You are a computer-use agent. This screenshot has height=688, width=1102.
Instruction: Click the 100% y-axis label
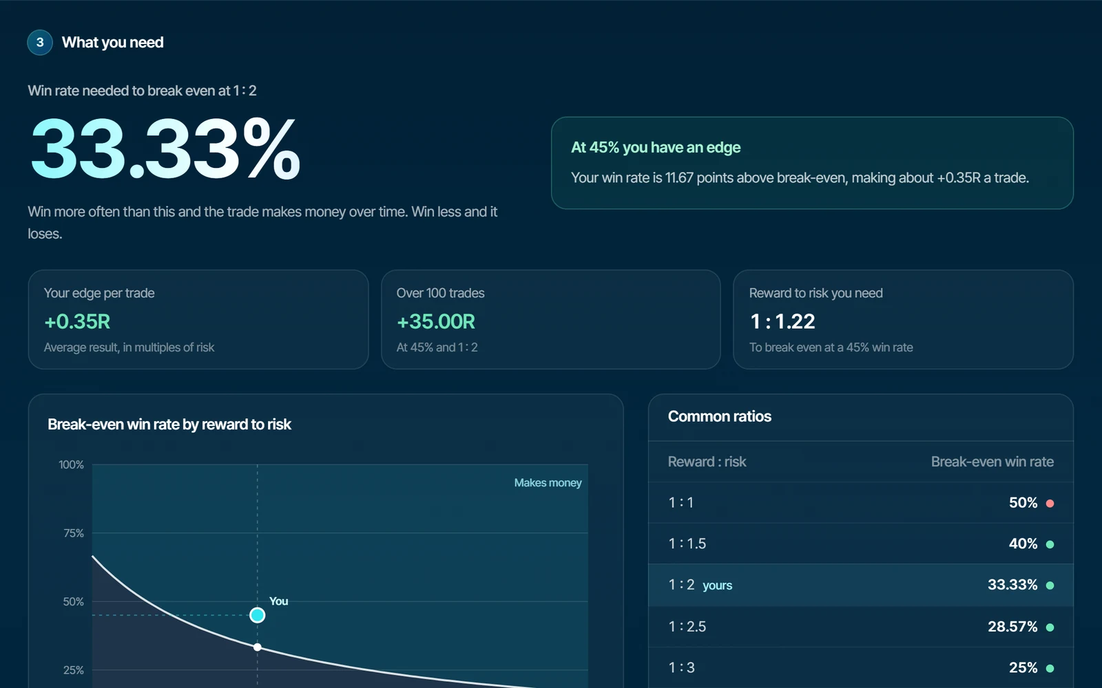(x=72, y=465)
